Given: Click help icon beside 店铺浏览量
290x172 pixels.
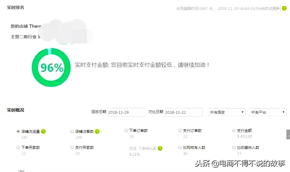Looking at the screenshot, I should pos(43,131).
